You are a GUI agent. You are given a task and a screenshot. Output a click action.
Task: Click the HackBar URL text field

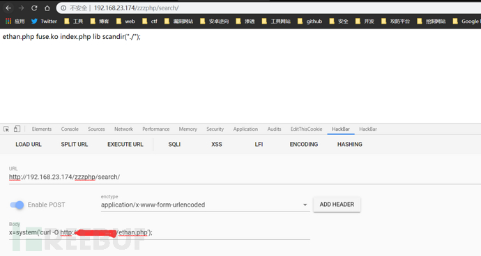click(x=245, y=177)
